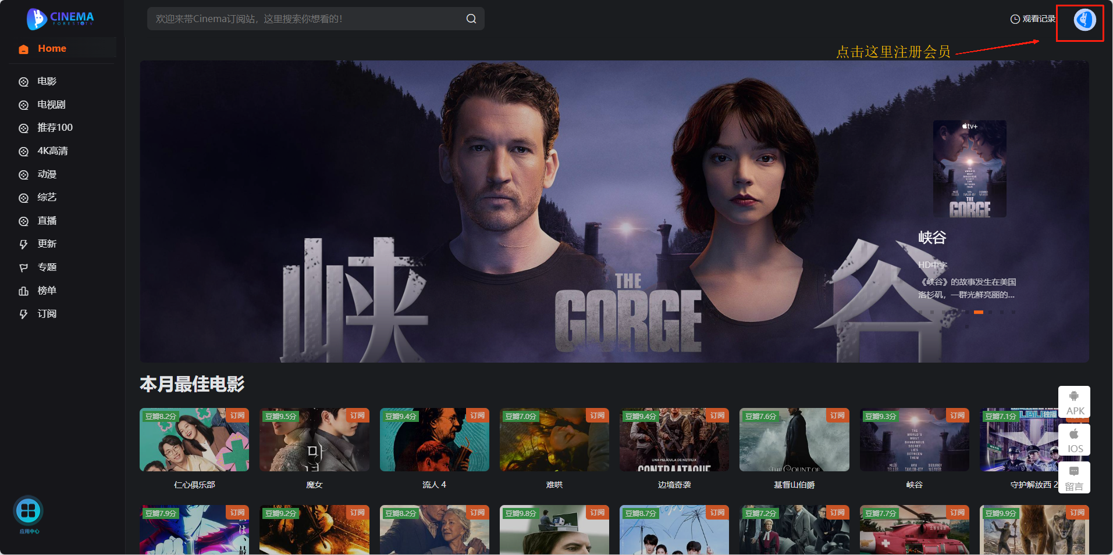Click the reel icon beside 电视剧
The width and height of the screenshot is (1113, 555).
point(23,105)
